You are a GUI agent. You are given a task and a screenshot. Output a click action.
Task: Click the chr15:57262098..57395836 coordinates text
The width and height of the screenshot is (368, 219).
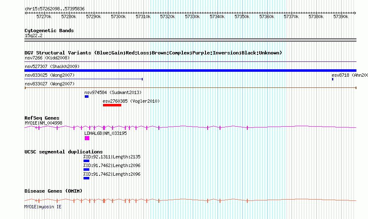tap(55, 9)
